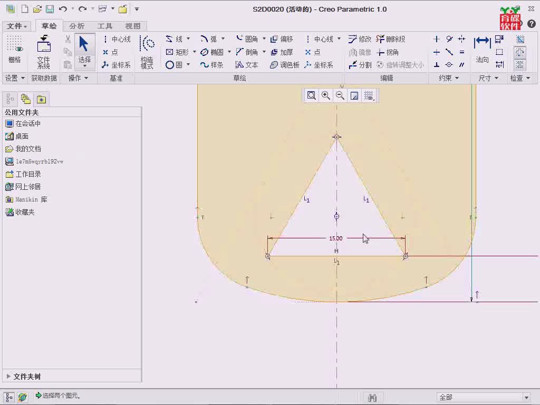
Task: Select the 文本 text tool
Action: (x=247, y=65)
